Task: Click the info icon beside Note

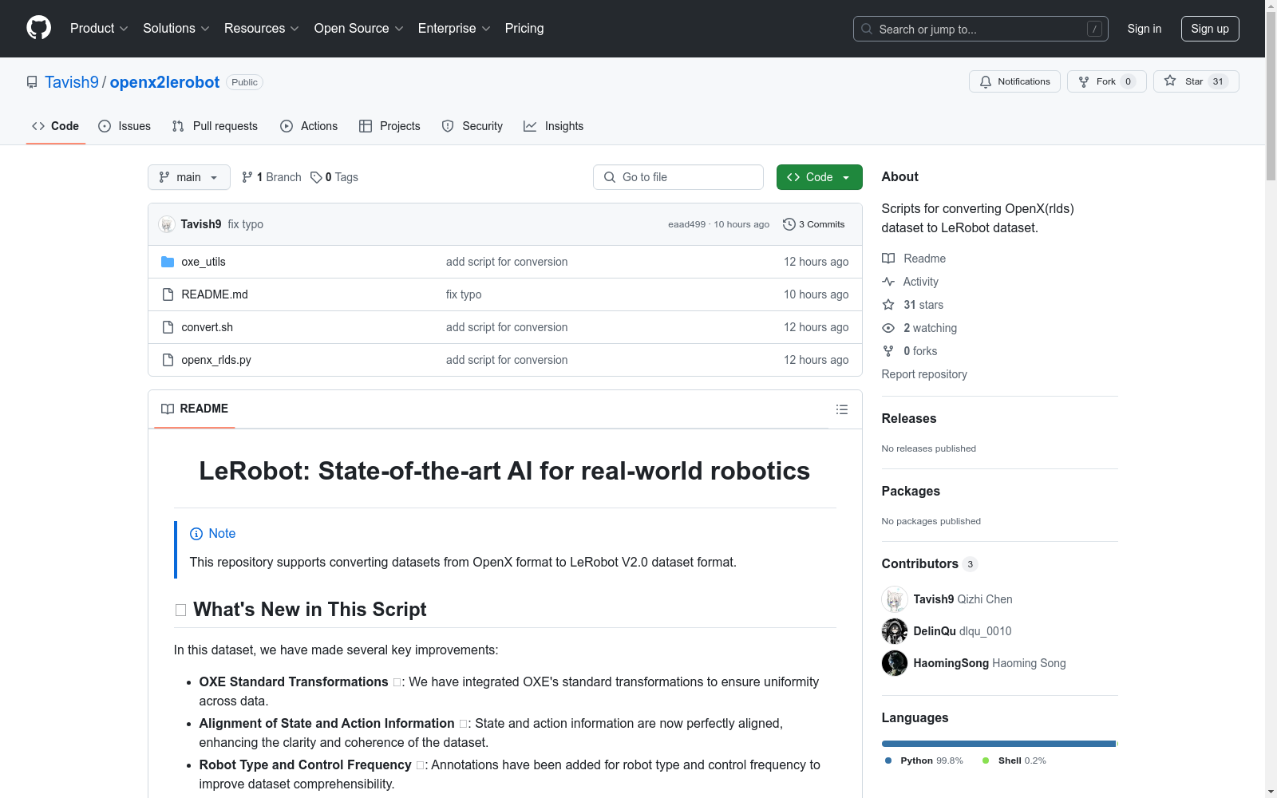Action: click(196, 534)
